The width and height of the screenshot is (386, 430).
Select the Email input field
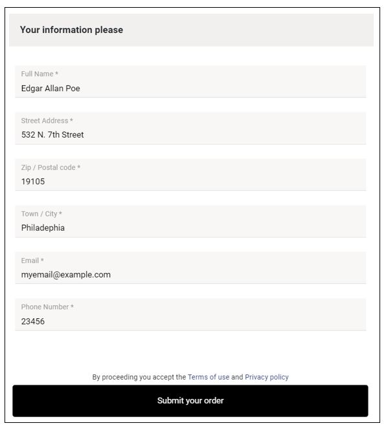tap(190, 268)
